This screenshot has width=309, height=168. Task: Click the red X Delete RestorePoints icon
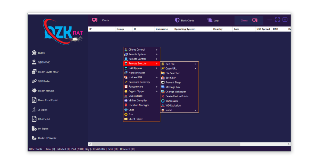(x=163, y=96)
